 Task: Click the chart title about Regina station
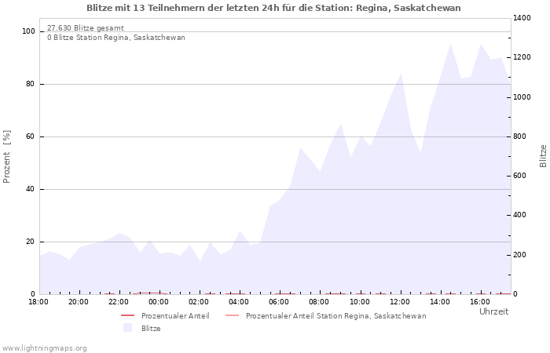click(x=273, y=8)
